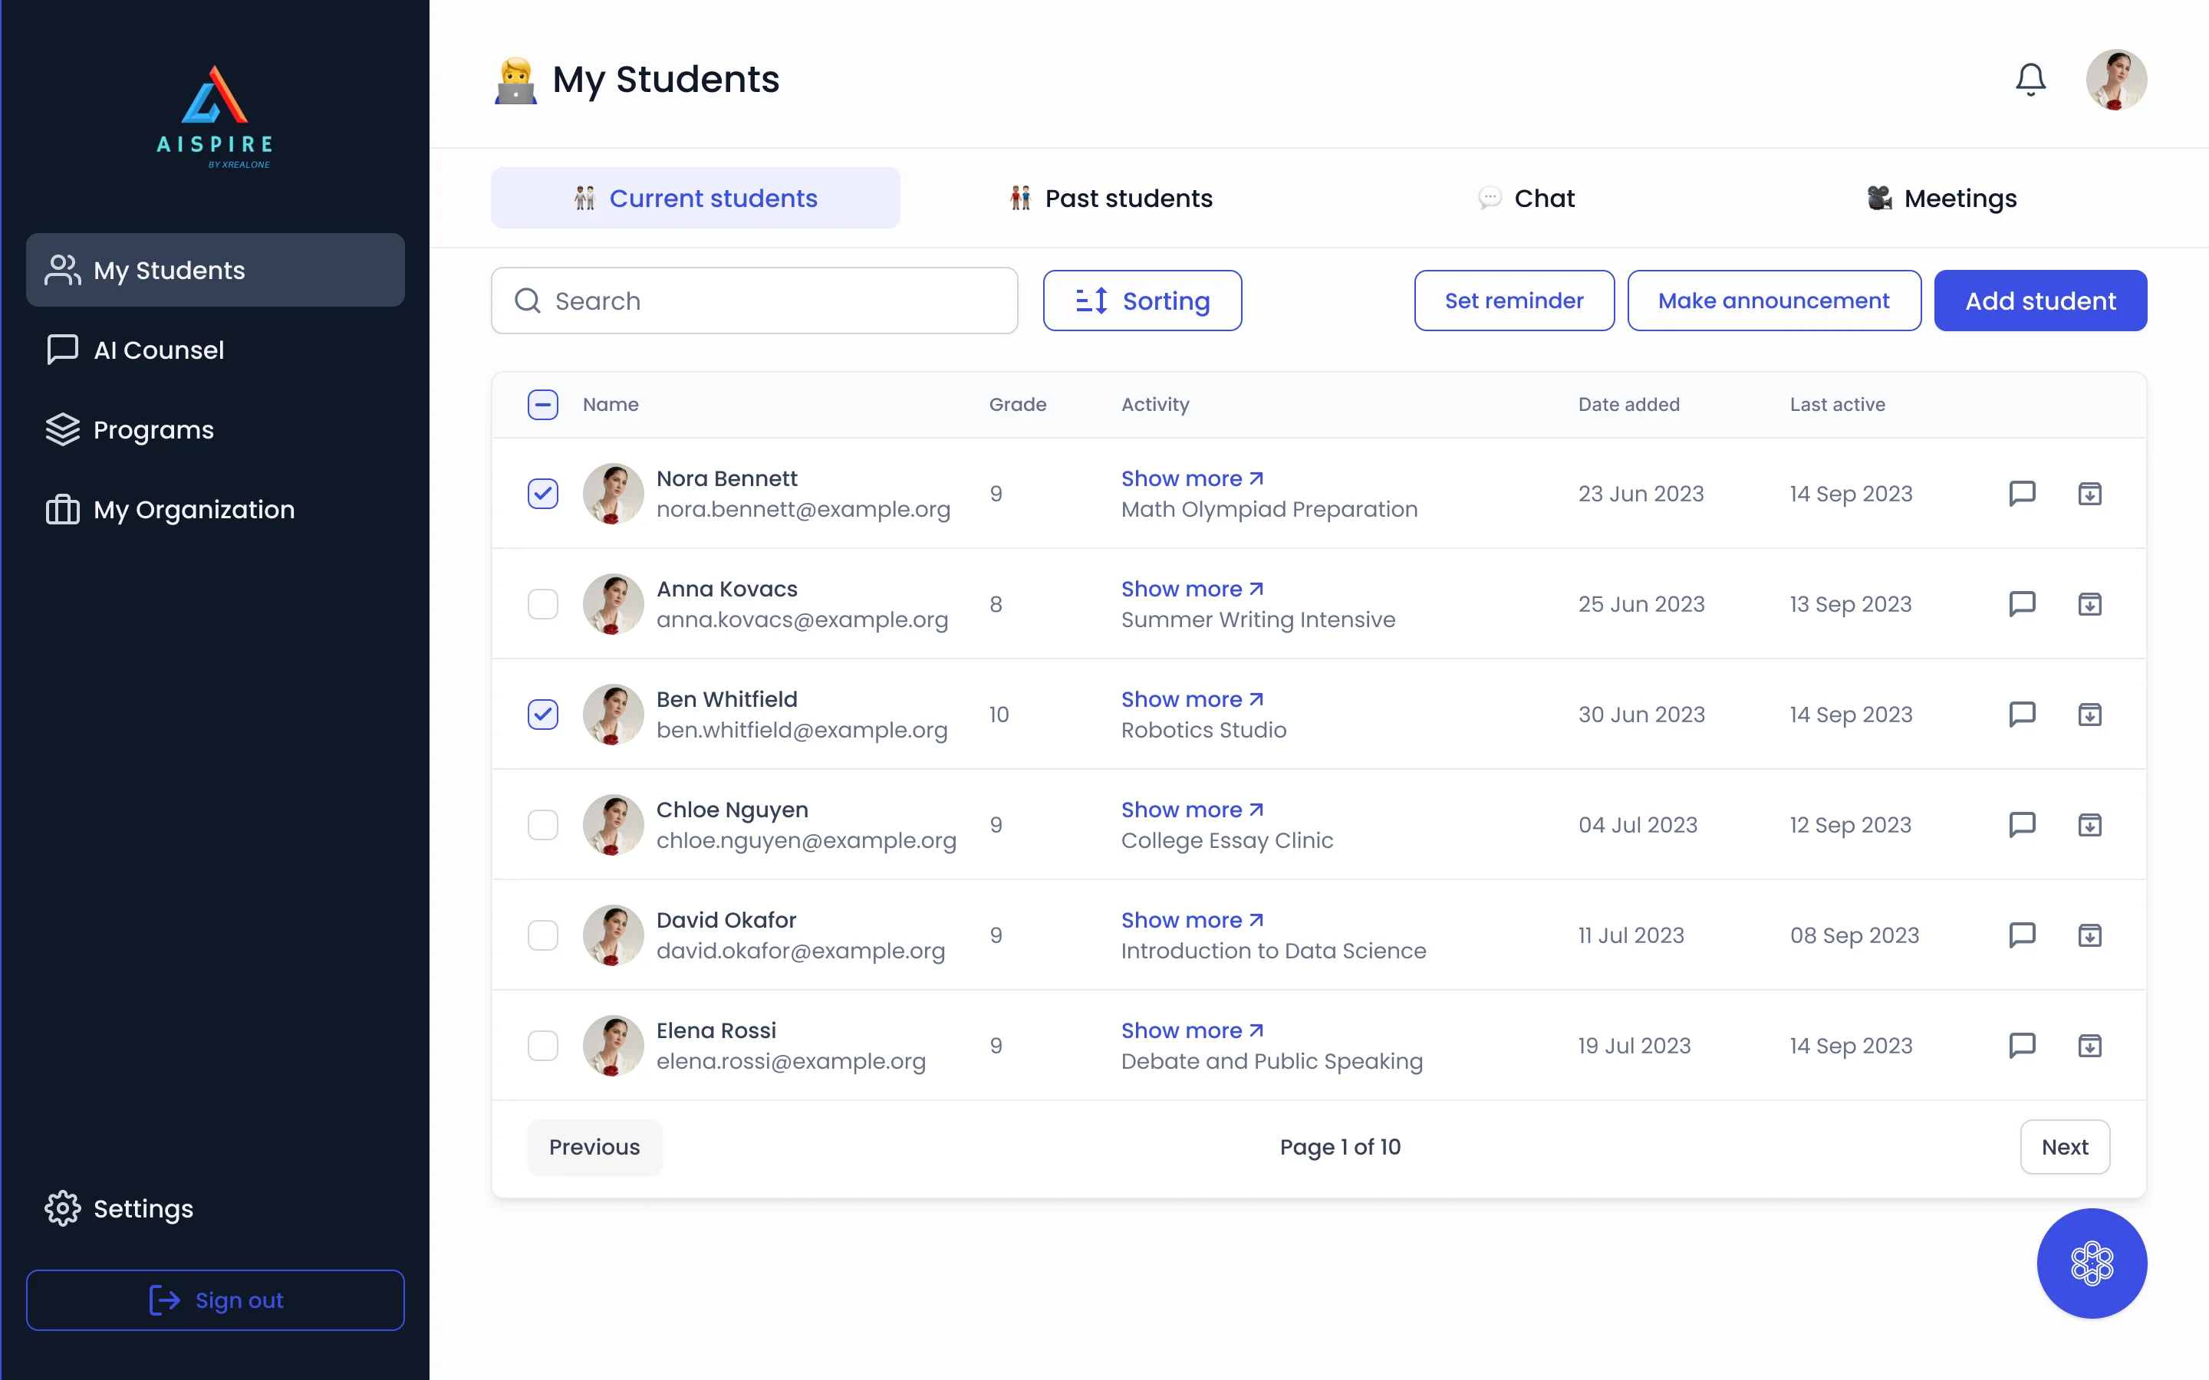Open chat with Nora Bennett
The width and height of the screenshot is (2209, 1380).
[x=2022, y=494]
